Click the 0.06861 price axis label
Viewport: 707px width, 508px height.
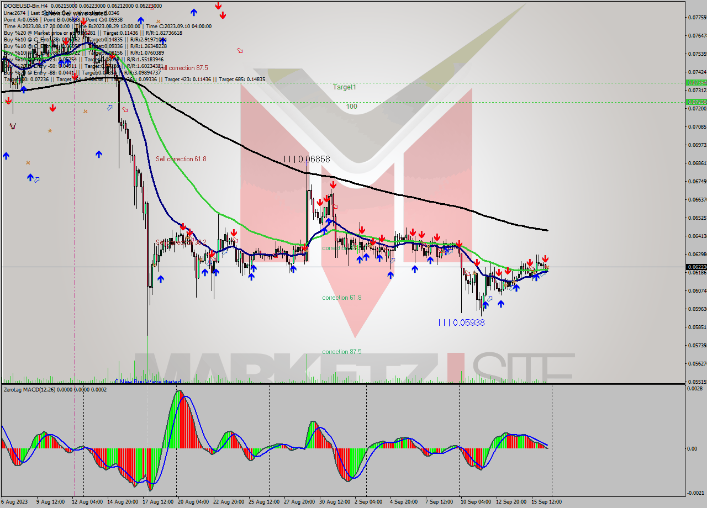pos(697,163)
